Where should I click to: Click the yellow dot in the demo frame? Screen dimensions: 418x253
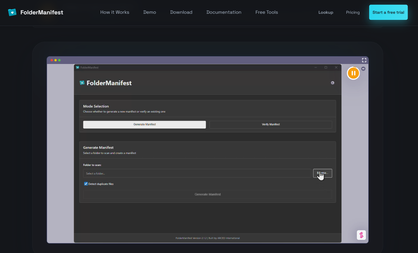[x=56, y=60]
